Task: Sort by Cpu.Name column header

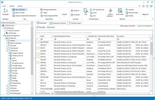Action: [133, 36]
